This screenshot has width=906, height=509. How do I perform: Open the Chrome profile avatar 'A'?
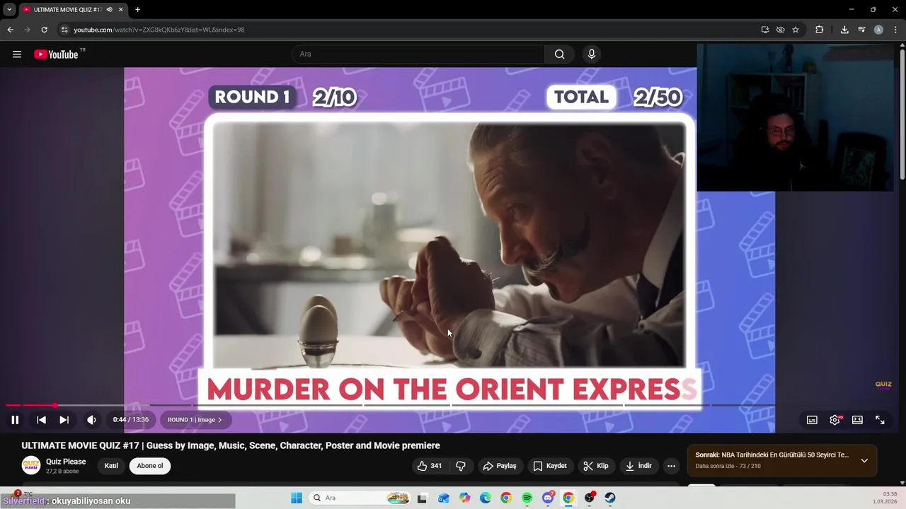click(x=878, y=30)
